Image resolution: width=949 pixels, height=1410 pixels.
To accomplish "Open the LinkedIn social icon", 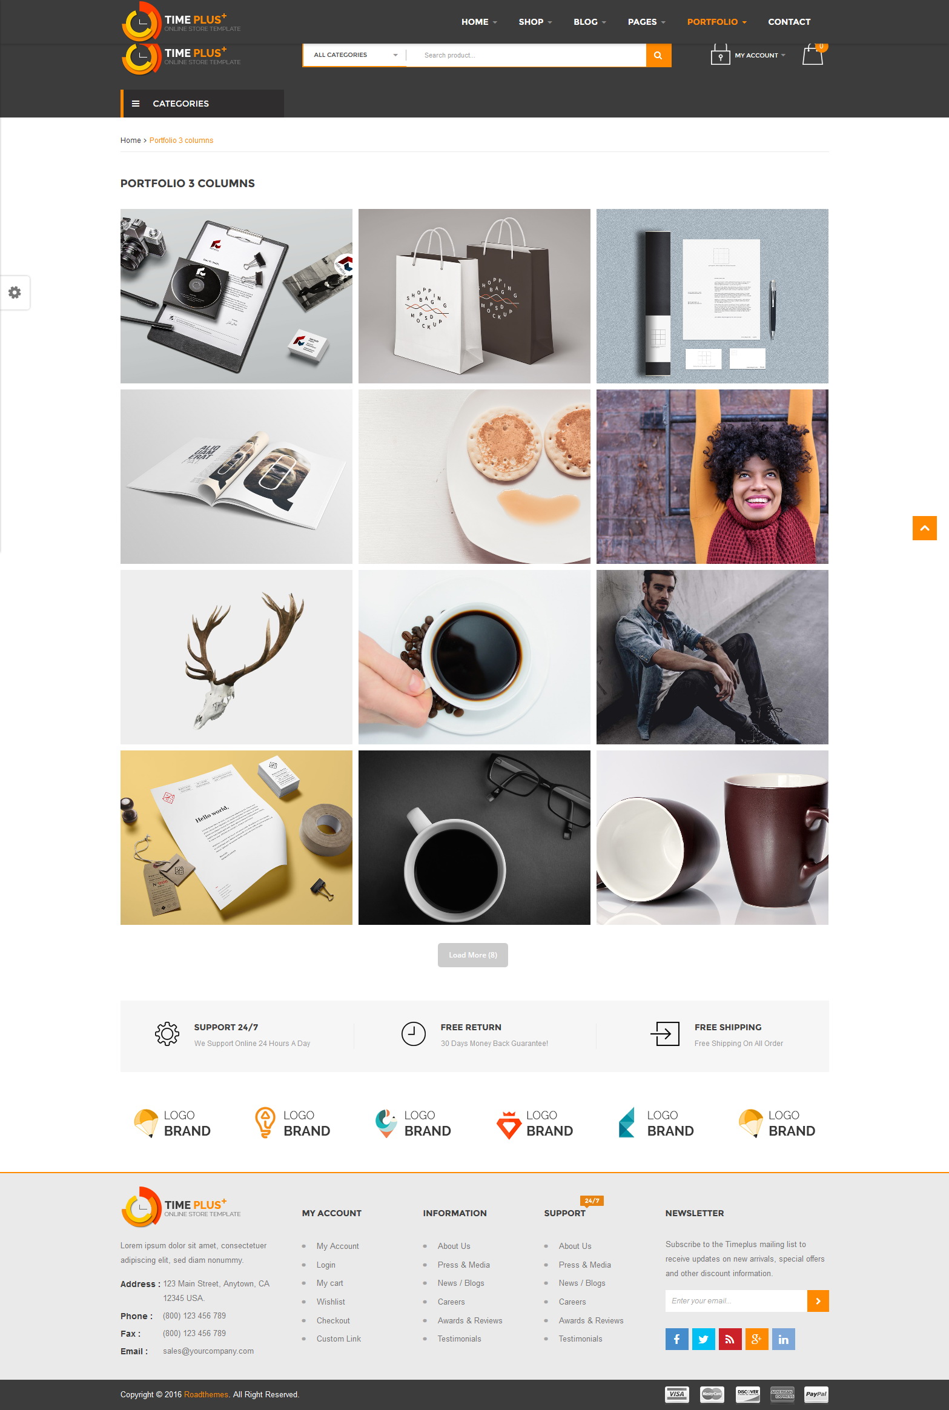I will [x=783, y=1339].
